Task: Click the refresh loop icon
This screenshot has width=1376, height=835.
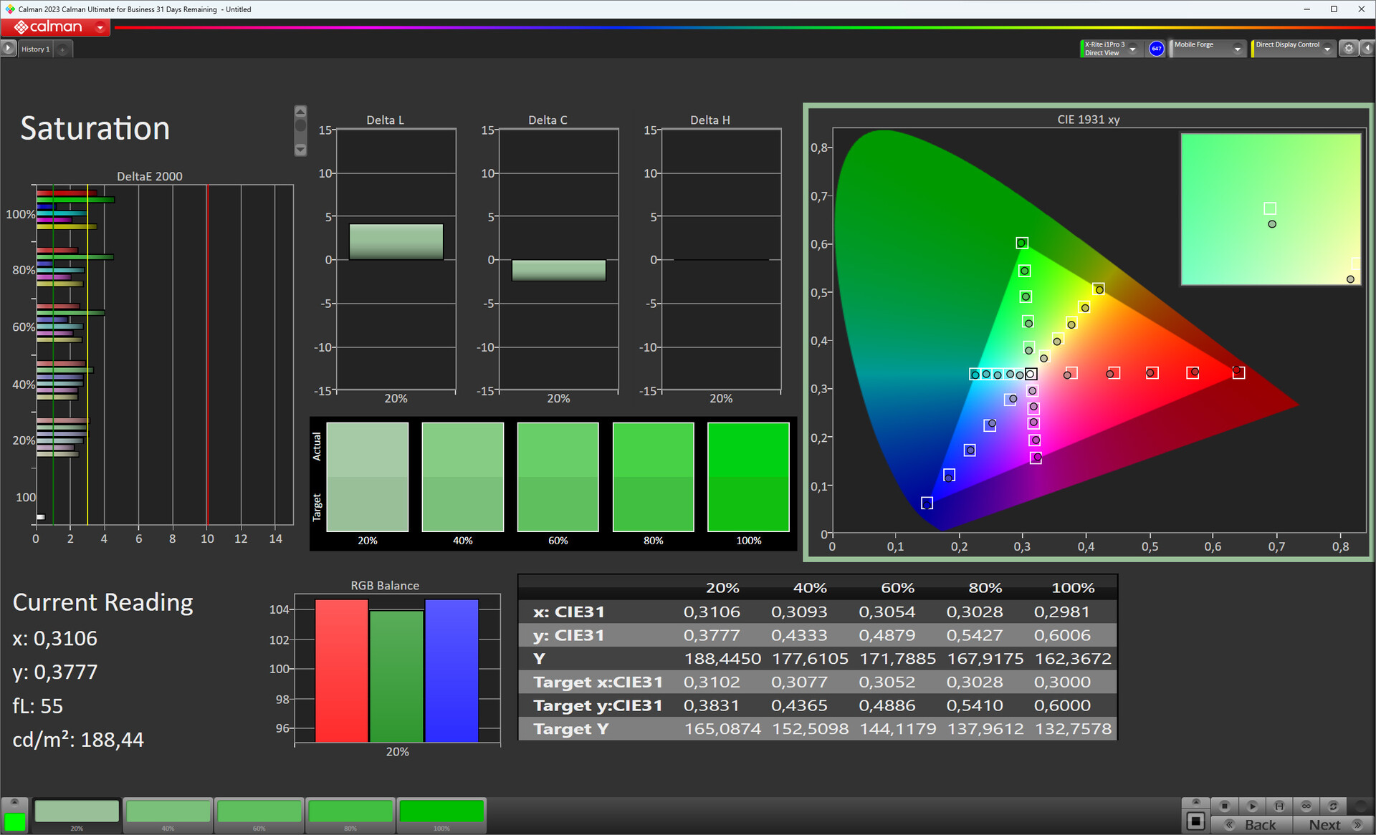Action: 1333,806
